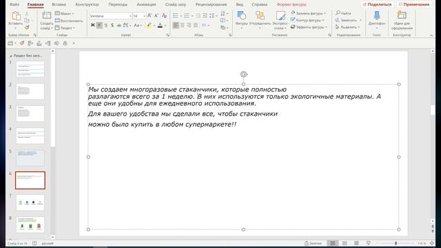Click the Decrease Font Size icon
This screenshot has height=248, width=441.
(156, 16)
